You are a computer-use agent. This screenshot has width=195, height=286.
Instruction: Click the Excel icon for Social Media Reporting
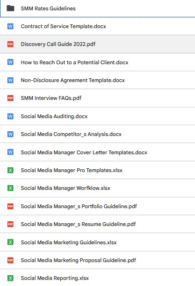point(10,278)
